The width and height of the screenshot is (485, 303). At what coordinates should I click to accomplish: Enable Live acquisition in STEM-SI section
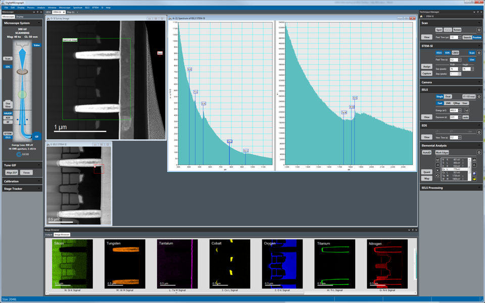click(x=472, y=59)
